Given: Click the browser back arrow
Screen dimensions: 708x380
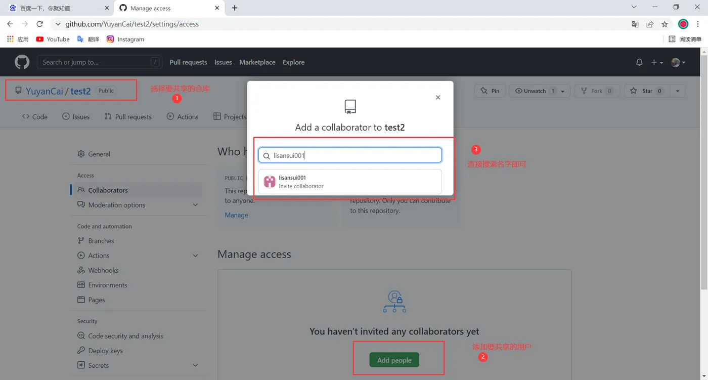Looking at the screenshot, I should [10, 24].
